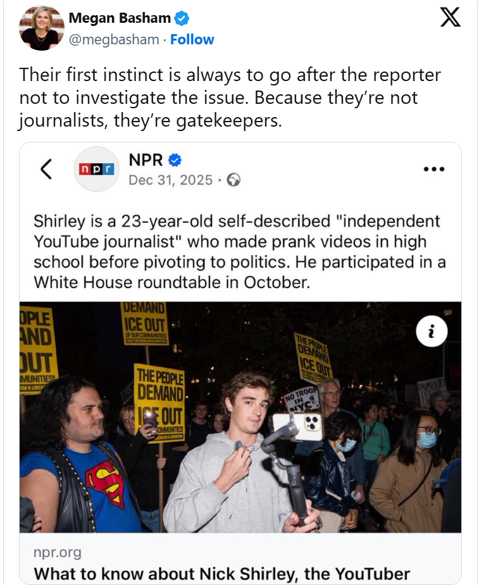Follow the @megbasham account

pos(192,39)
